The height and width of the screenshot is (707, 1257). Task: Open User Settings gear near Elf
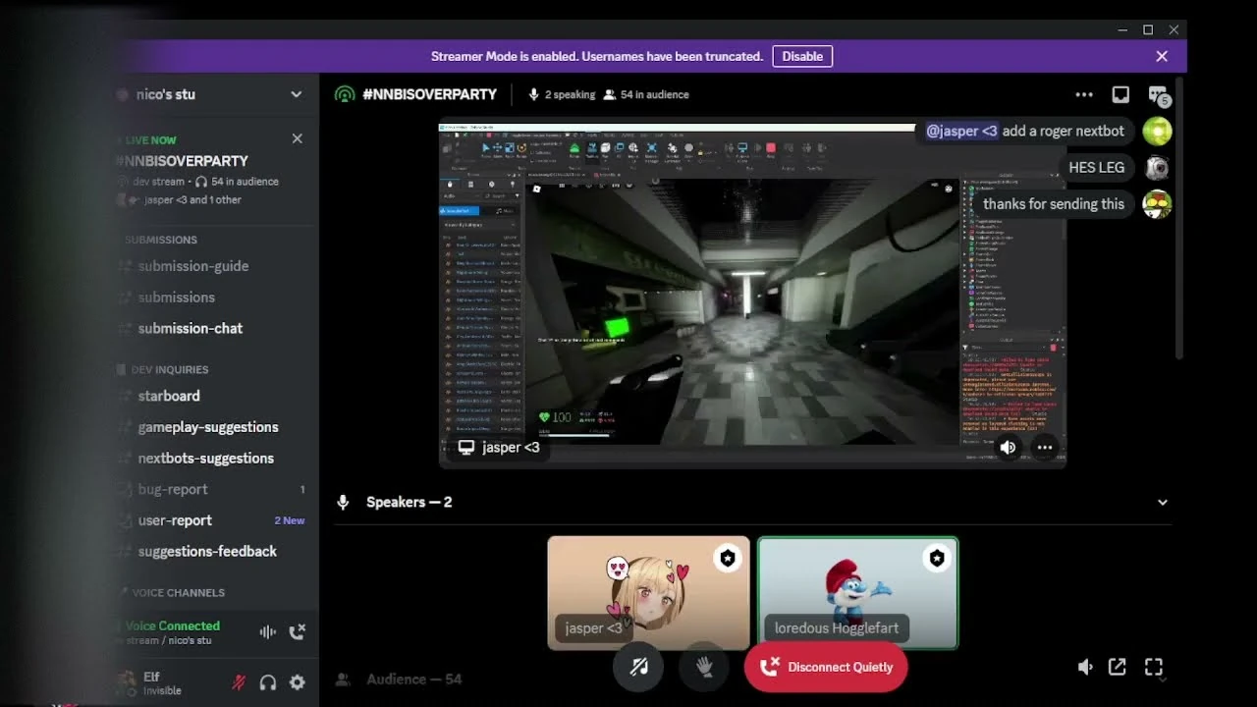[297, 682]
